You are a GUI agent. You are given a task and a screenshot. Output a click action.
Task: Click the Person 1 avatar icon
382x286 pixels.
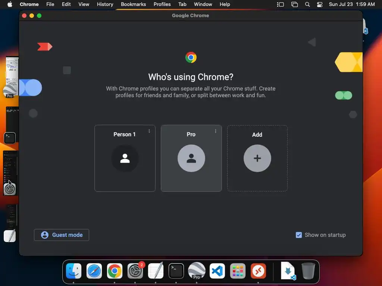tap(125, 158)
